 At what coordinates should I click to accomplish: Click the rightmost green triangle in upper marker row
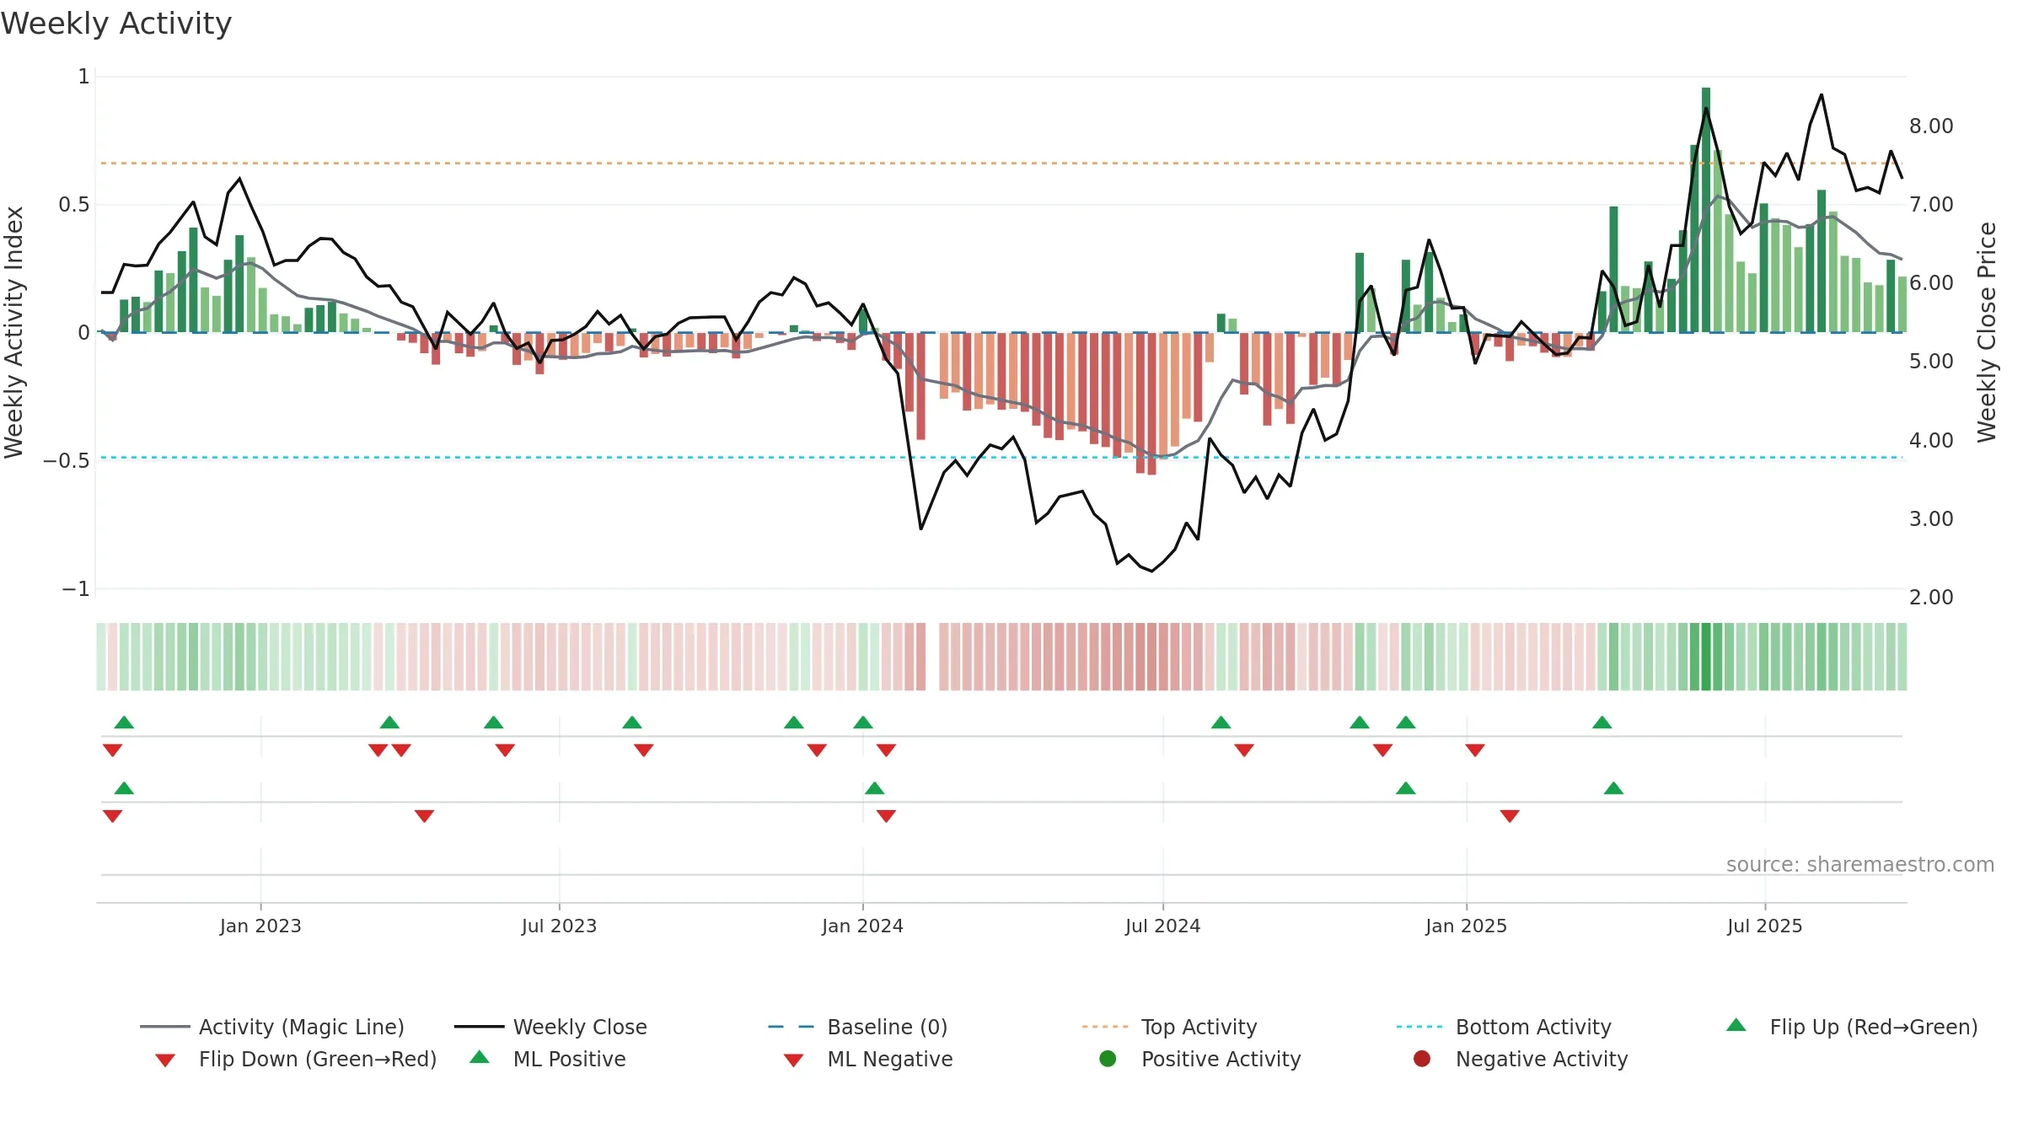pyautogui.click(x=1602, y=722)
